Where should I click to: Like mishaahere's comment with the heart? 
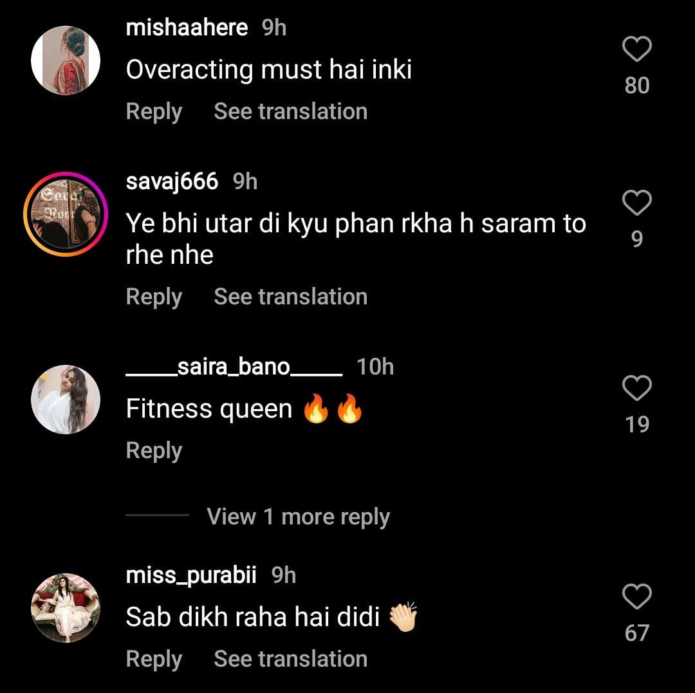pos(637,50)
